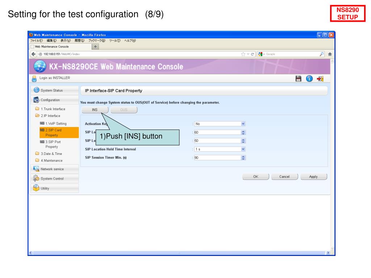This screenshot has width=371, height=278.
Task: Click the Cancel button
Action: click(x=284, y=177)
